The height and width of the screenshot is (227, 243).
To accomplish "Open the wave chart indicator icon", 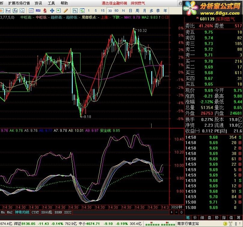I will (31, 11).
